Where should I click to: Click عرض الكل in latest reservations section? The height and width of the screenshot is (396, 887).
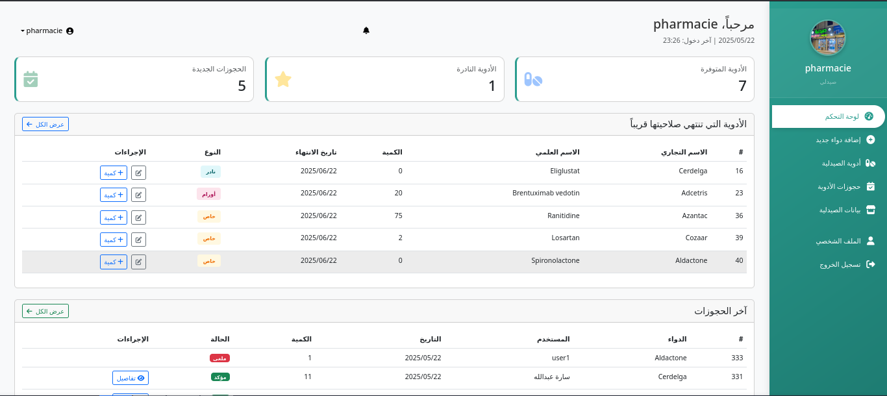[45, 311]
